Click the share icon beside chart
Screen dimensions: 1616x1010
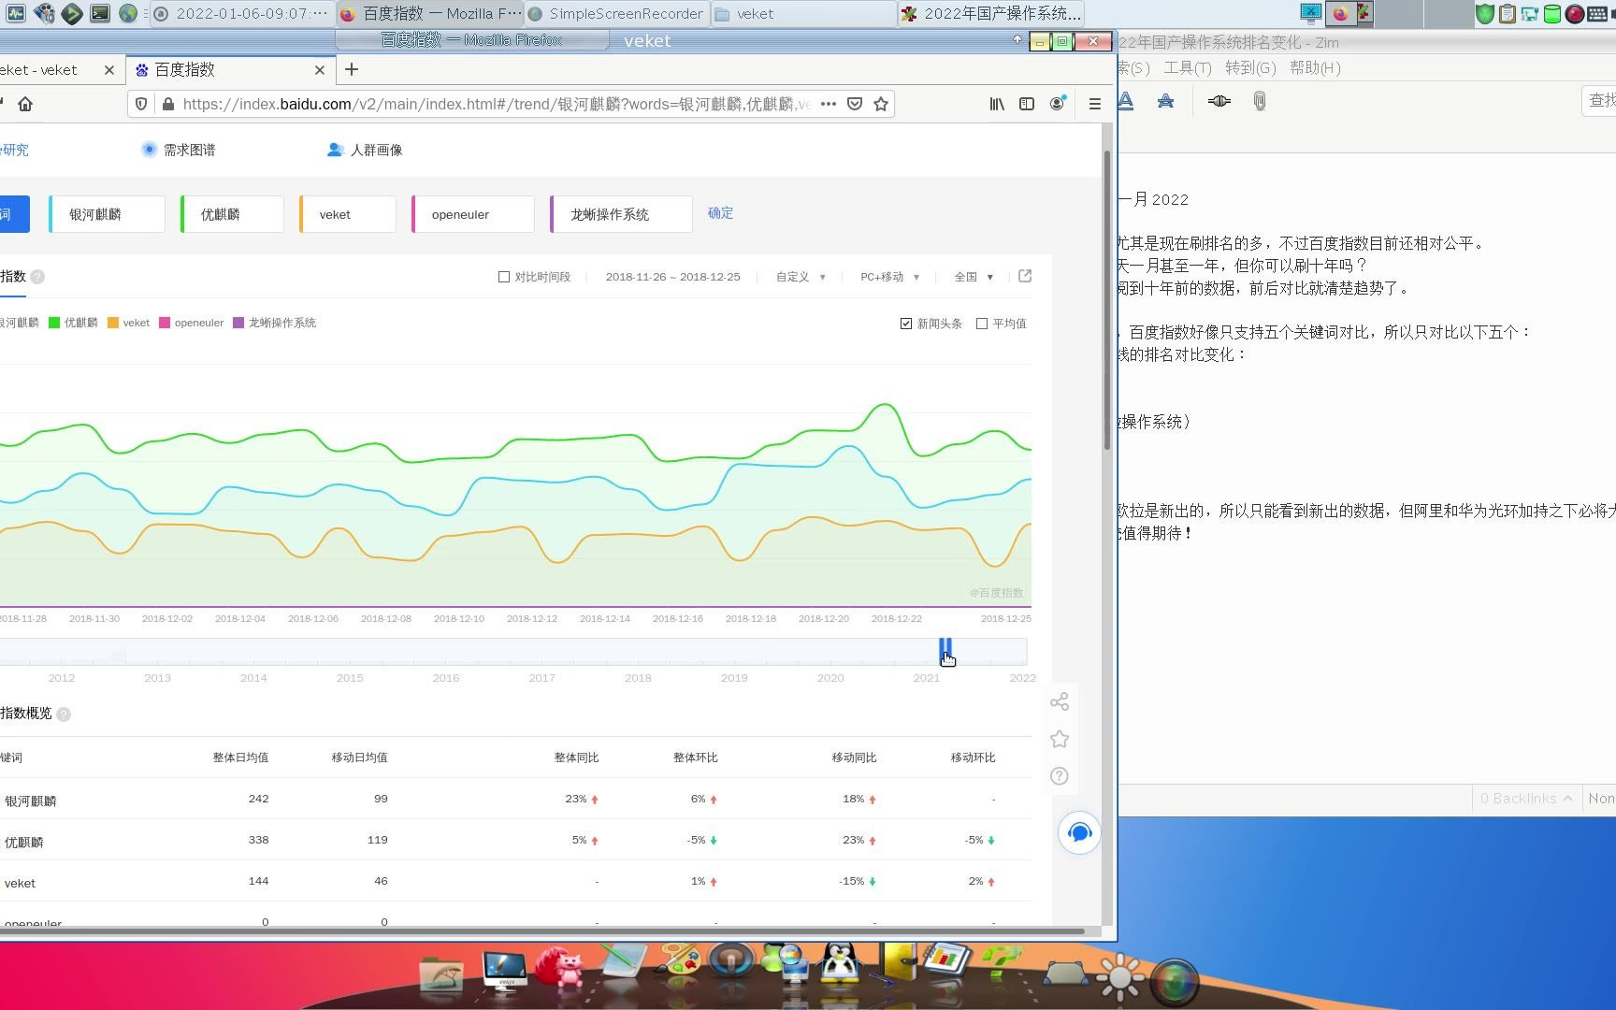pos(1060,701)
